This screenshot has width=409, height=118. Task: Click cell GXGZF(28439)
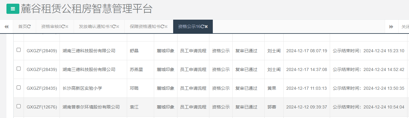coord(42,69)
